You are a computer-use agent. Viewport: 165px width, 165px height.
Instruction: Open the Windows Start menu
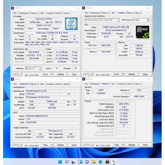click(x=60, y=162)
